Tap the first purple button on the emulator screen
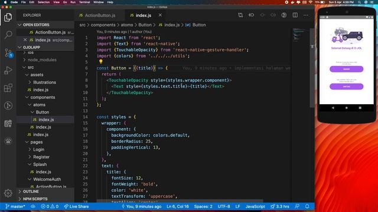Image resolution: width=378 pixels, height=212 pixels. 347,69
